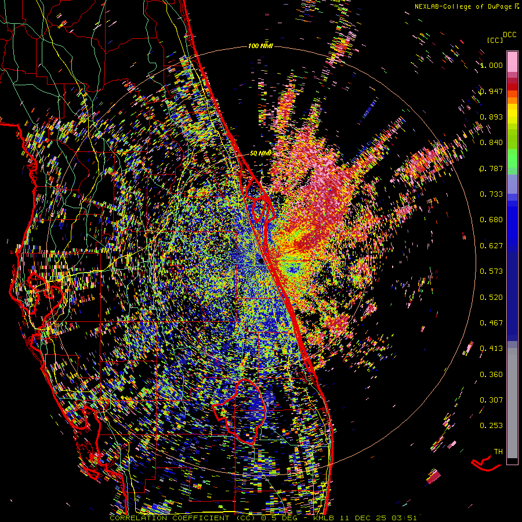Click the KMLB 11 DEC 25 03:51 timestamp

365,518
